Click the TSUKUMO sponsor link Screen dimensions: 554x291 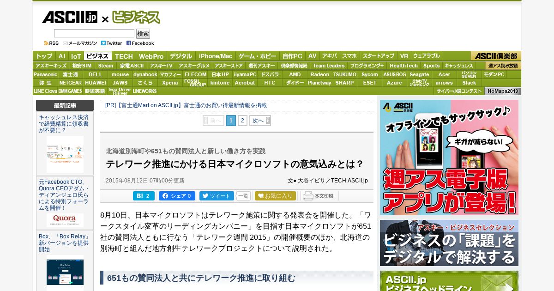[x=344, y=74]
